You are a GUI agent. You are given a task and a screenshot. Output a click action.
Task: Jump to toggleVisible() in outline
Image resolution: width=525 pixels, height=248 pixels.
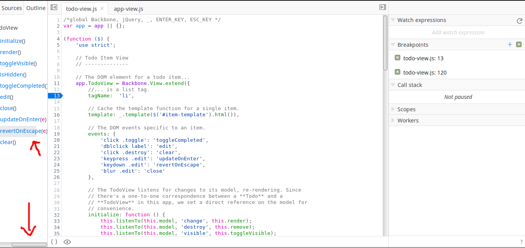[19, 63]
